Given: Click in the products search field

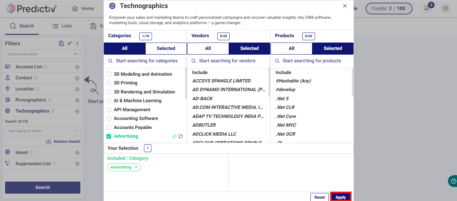Looking at the screenshot, I should 312,61.
